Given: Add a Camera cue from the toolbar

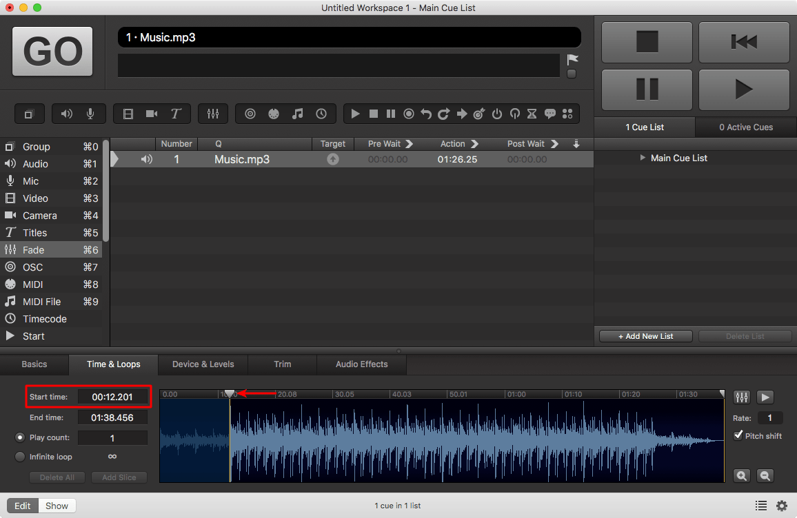Looking at the screenshot, I should click(152, 114).
